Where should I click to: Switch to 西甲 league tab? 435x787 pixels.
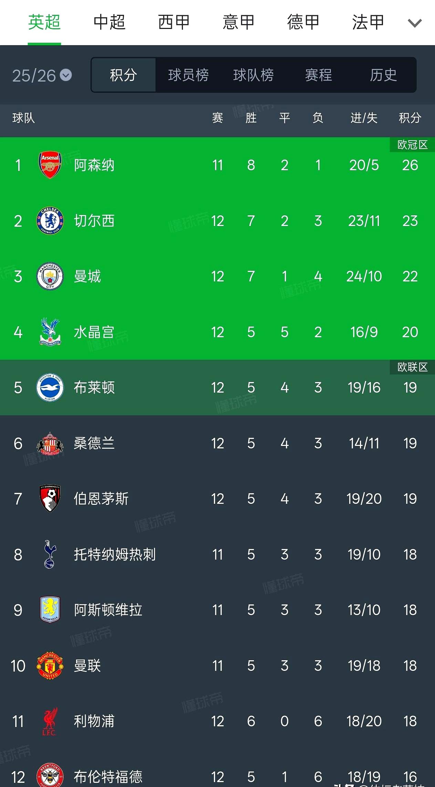pos(174,22)
